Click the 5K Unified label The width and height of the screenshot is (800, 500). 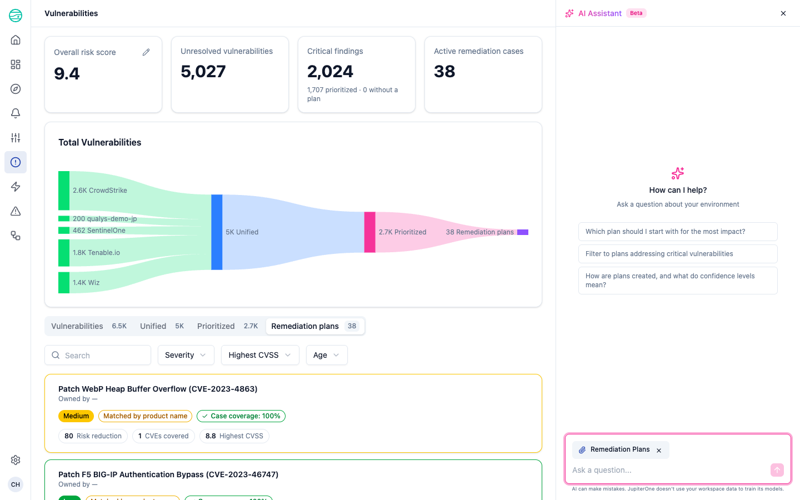point(242,232)
